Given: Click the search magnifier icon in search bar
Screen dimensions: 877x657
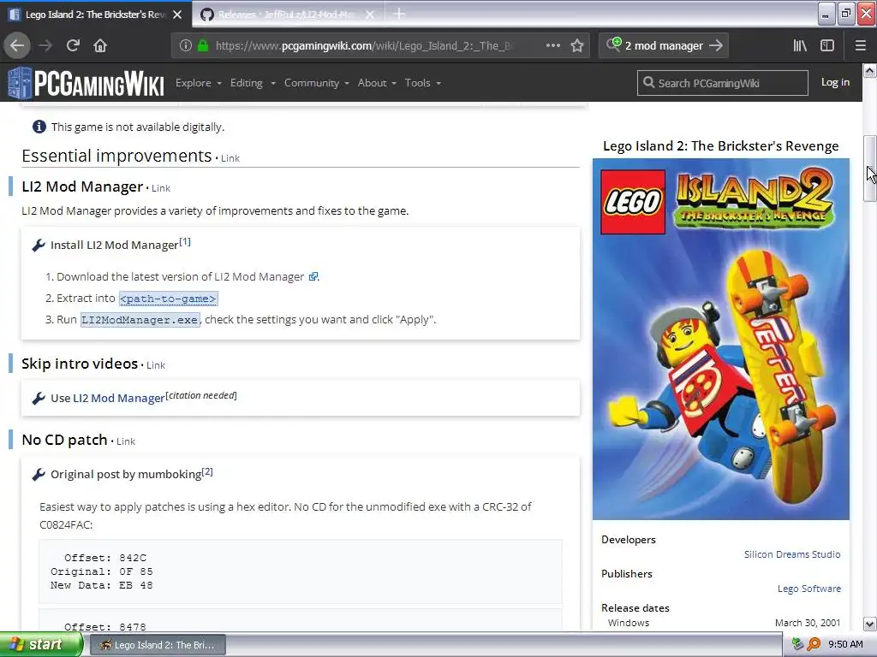Looking at the screenshot, I should coord(613,44).
